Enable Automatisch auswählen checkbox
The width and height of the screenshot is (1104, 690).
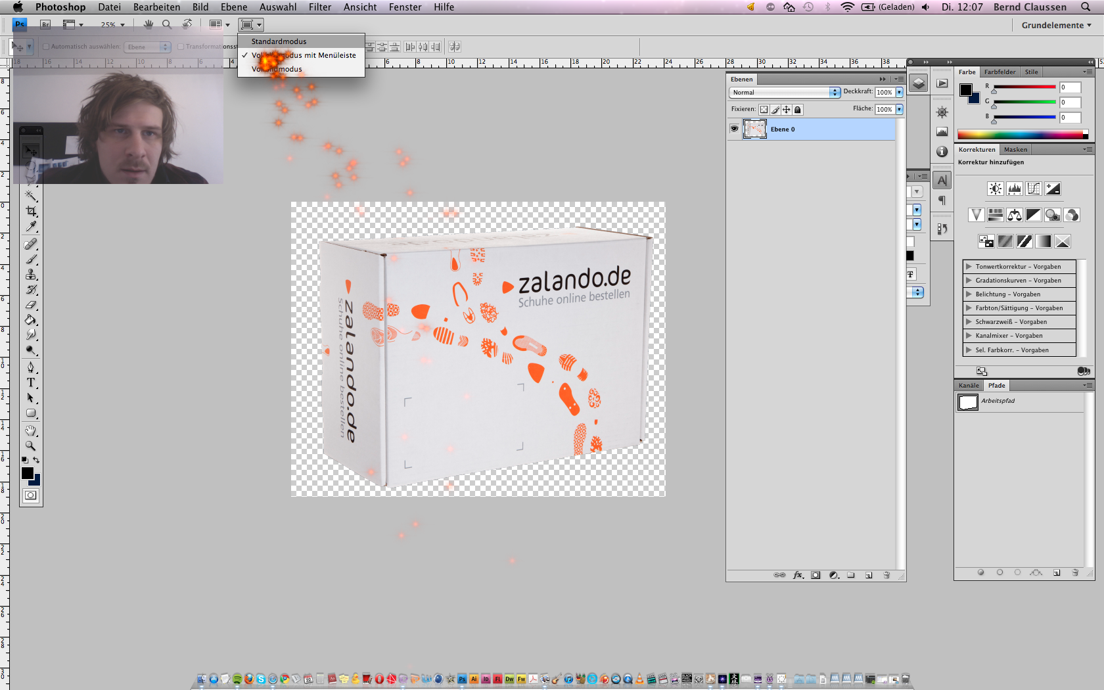click(x=46, y=47)
